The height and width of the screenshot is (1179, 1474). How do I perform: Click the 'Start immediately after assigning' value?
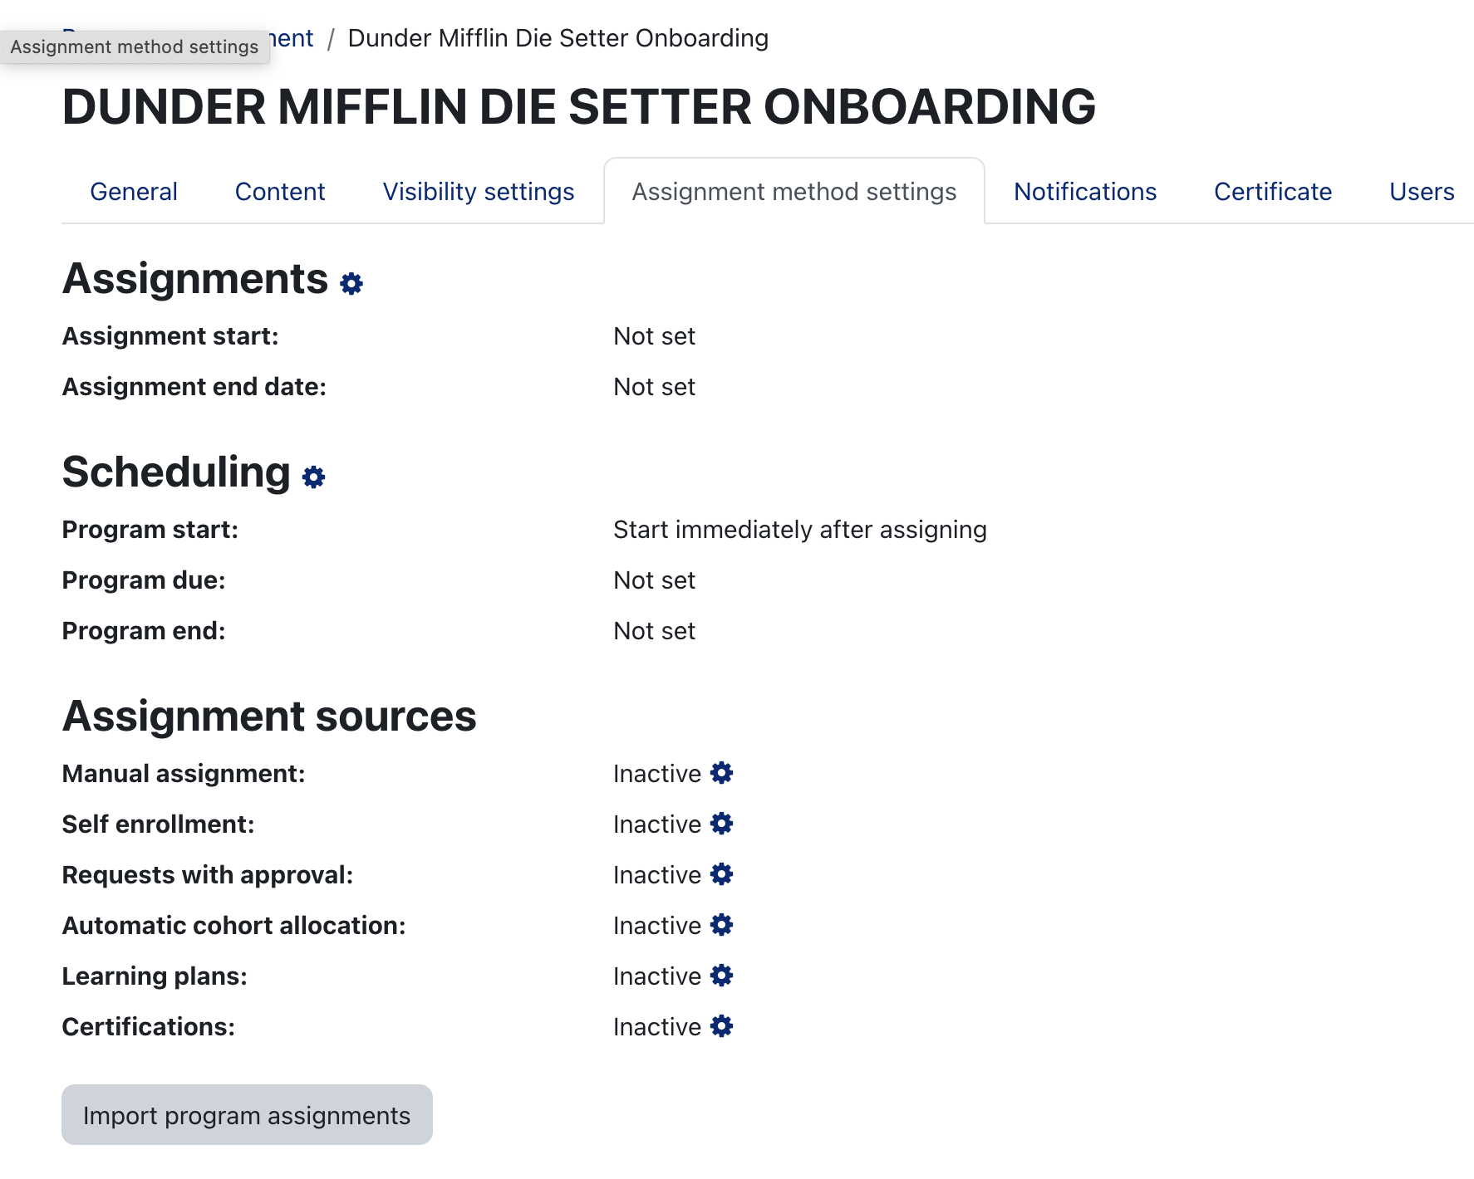pyautogui.click(x=800, y=530)
